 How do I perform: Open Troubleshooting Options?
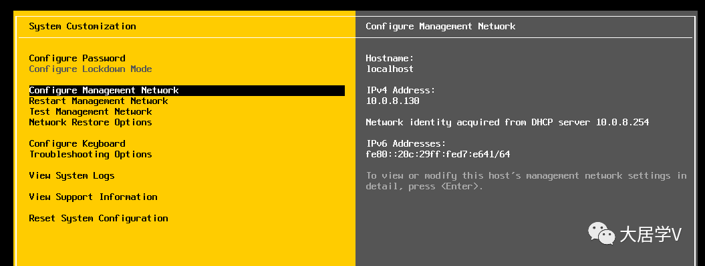point(90,154)
